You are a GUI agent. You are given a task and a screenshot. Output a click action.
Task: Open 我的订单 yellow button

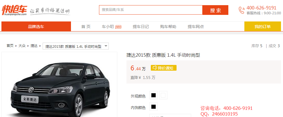pos(262,27)
